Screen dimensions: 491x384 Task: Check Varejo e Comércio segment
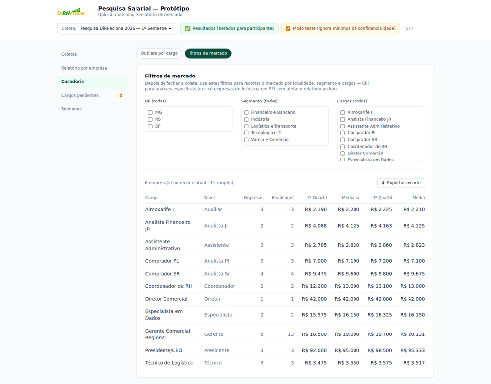click(246, 140)
